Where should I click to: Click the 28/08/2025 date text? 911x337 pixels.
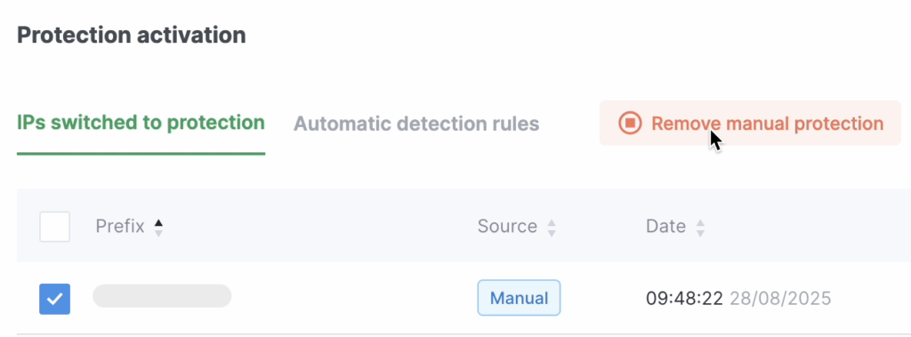[780, 299]
